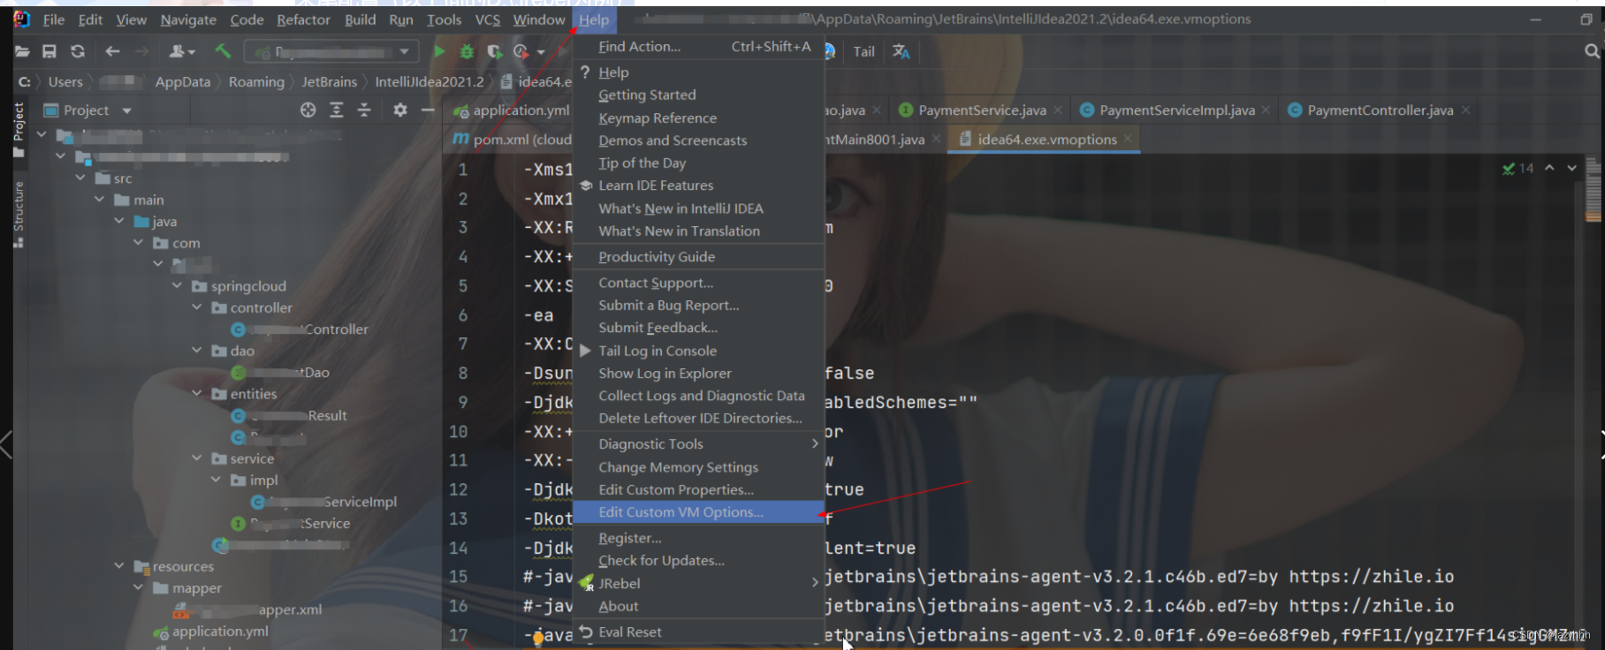Image resolution: width=1605 pixels, height=650 pixels.
Task: Close the PaymentController.java tab
Action: 1465,110
